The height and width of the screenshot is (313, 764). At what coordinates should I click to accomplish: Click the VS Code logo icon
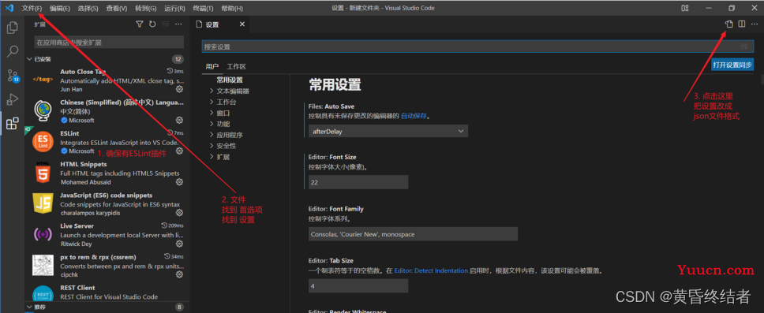tap(9, 8)
